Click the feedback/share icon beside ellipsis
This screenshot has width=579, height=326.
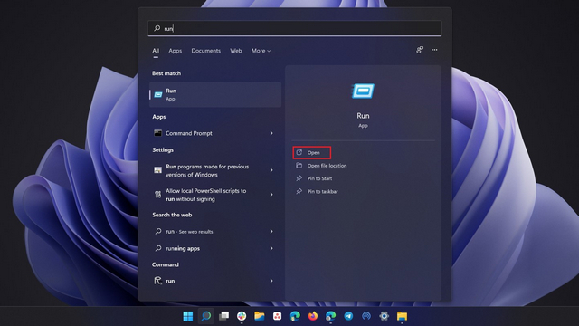pos(420,50)
